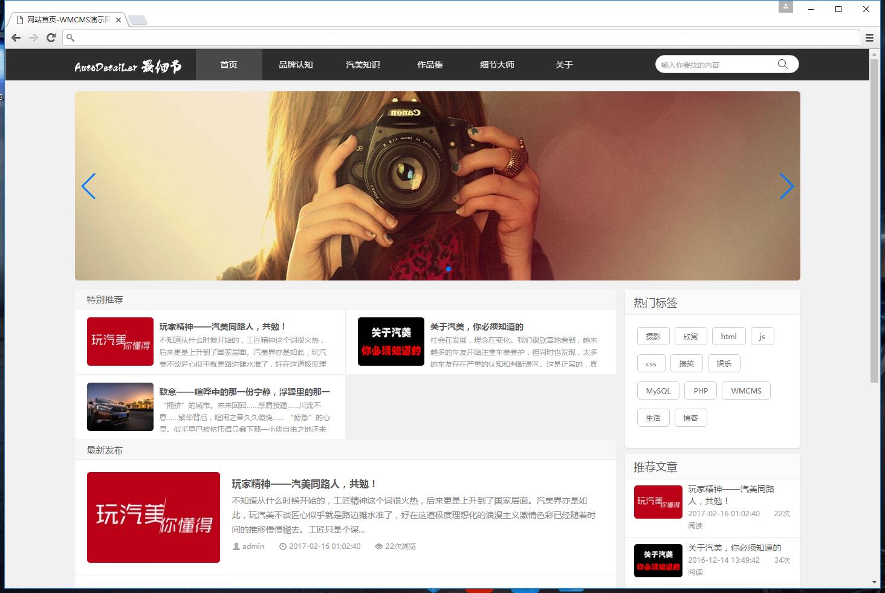Viewport: 885px width, 593px height.
Task: Select the js tag
Action: (x=762, y=337)
